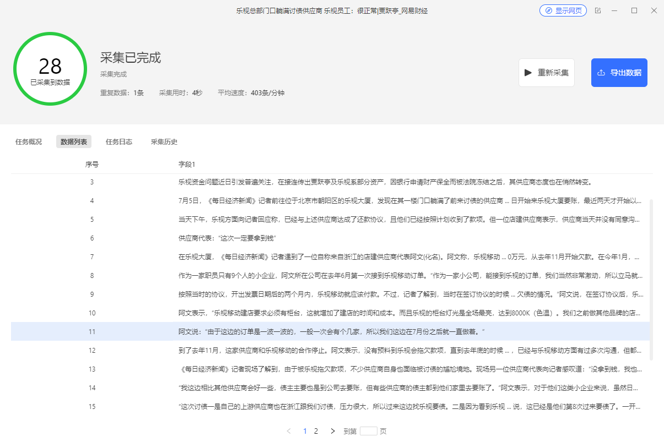Click the 显示网页 button
The image size is (664, 442).
click(563, 10)
